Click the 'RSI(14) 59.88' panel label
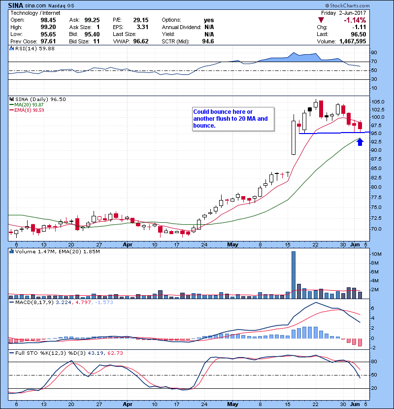The height and width of the screenshot is (409, 394). [35, 48]
